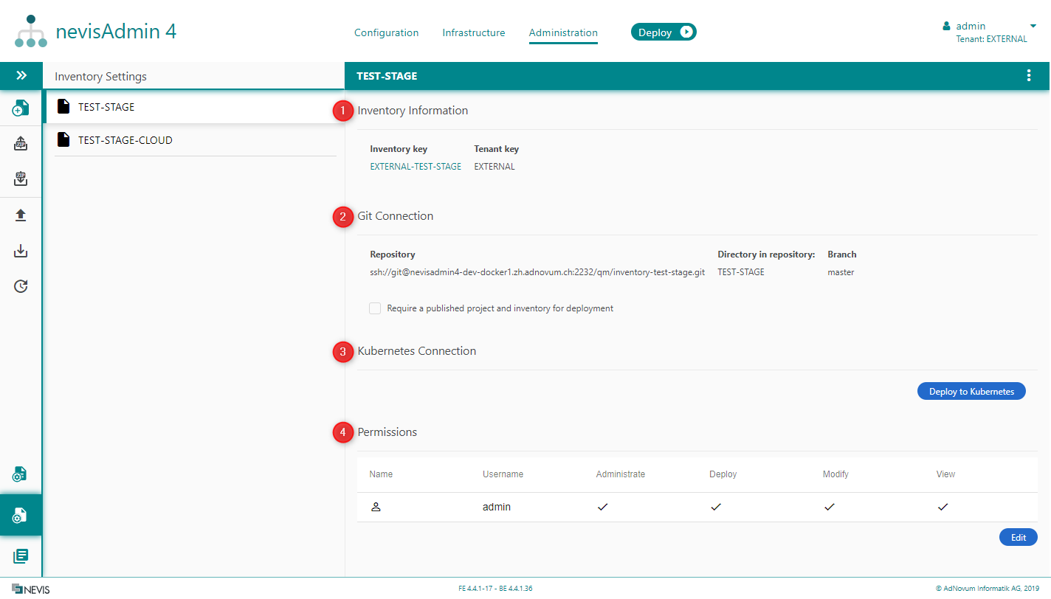Click the Username column header
1051x599 pixels.
pyautogui.click(x=503, y=474)
